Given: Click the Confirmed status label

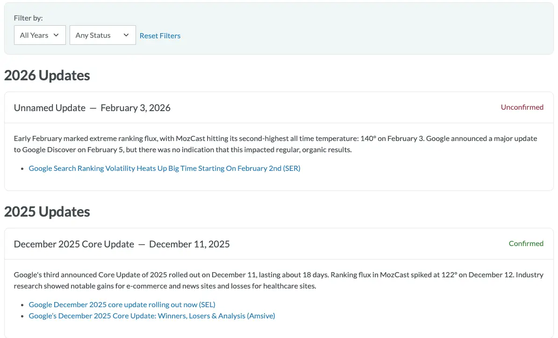Looking at the screenshot, I should [x=526, y=243].
